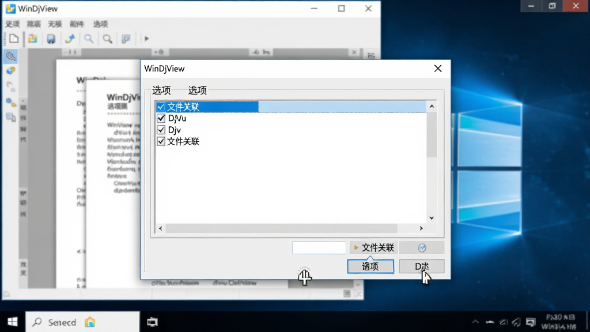The image size is (590, 332).
Task: Maximize the main WinDjView window
Action: point(341,9)
